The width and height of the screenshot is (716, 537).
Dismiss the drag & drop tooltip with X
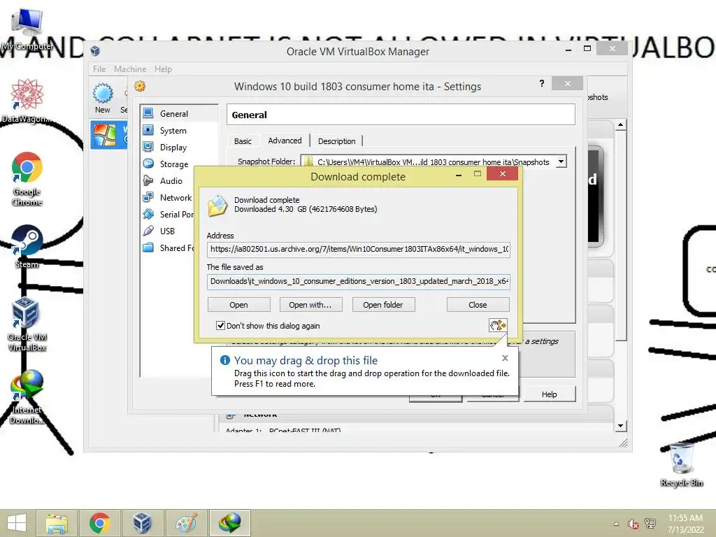pyautogui.click(x=505, y=358)
